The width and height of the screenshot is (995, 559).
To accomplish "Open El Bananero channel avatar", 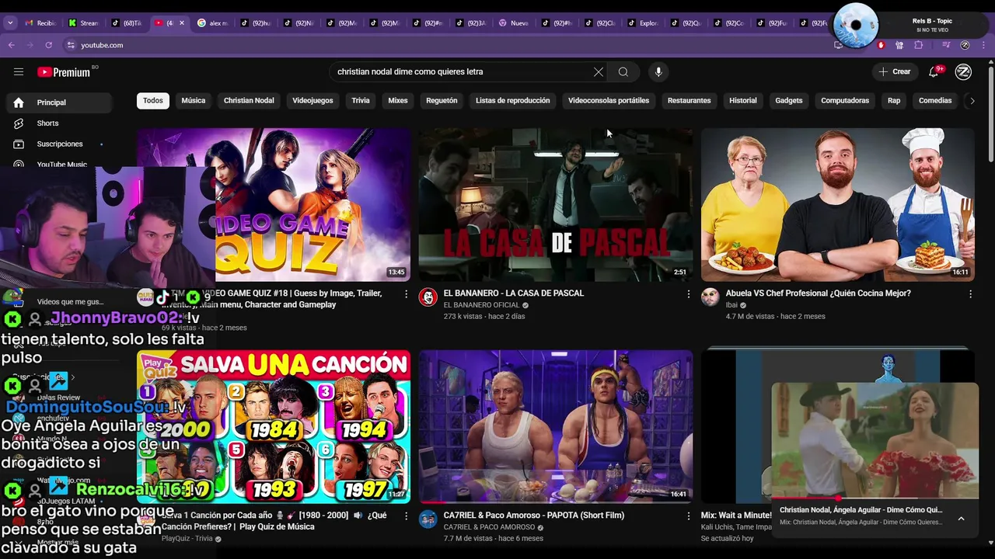I will [428, 297].
